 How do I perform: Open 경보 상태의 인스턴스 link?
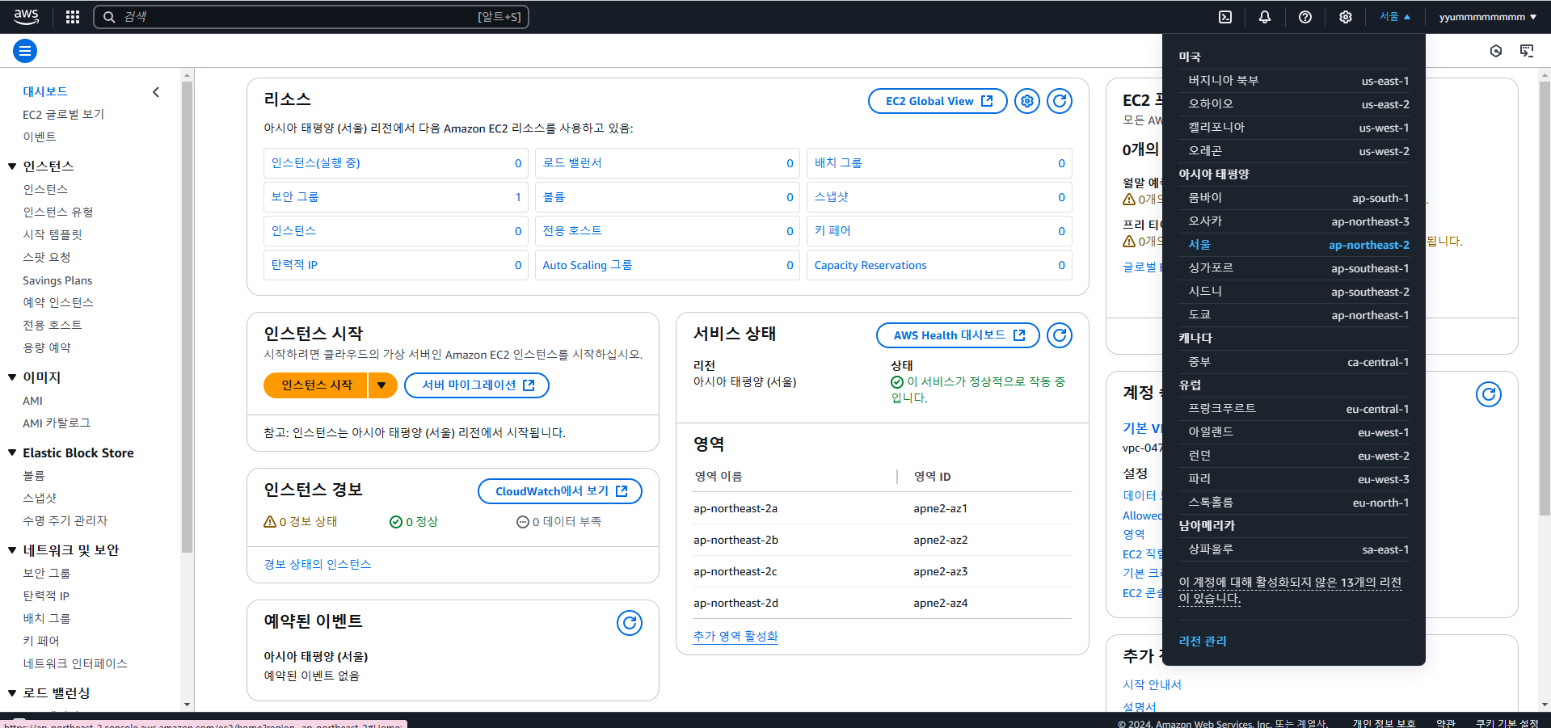pyautogui.click(x=318, y=564)
